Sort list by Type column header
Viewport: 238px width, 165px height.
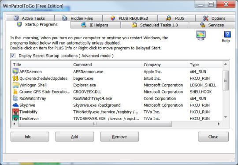tap(205, 64)
